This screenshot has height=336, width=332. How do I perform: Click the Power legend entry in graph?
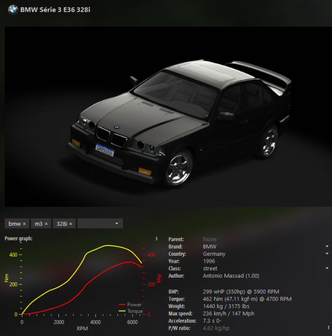[x=130, y=304]
